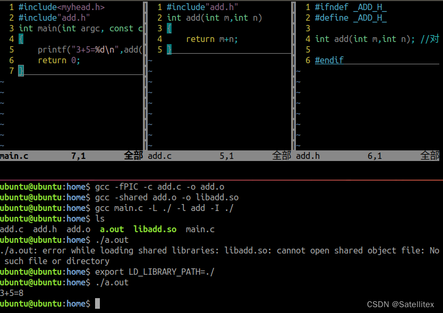Viewport: 443px width, 313px height.
Task: Click the terminal cursor at last prompt
Action: (x=98, y=303)
